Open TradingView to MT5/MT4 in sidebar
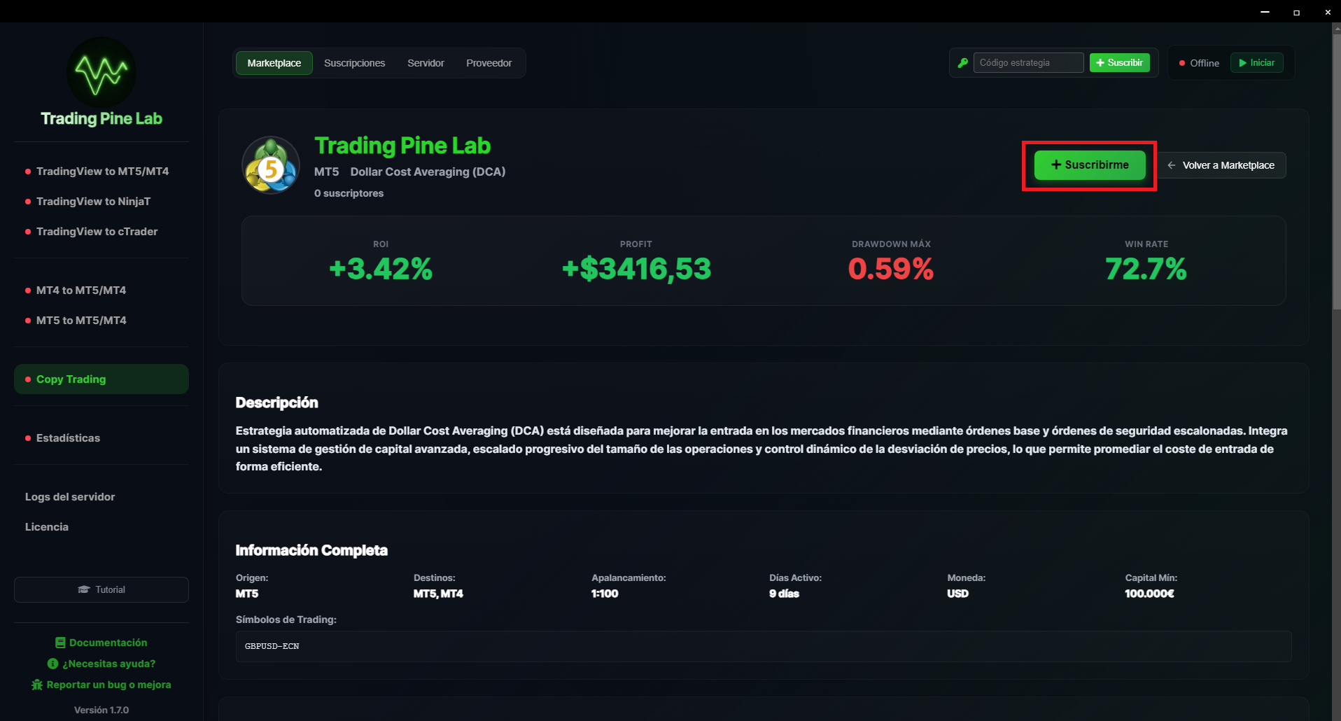 (102, 171)
